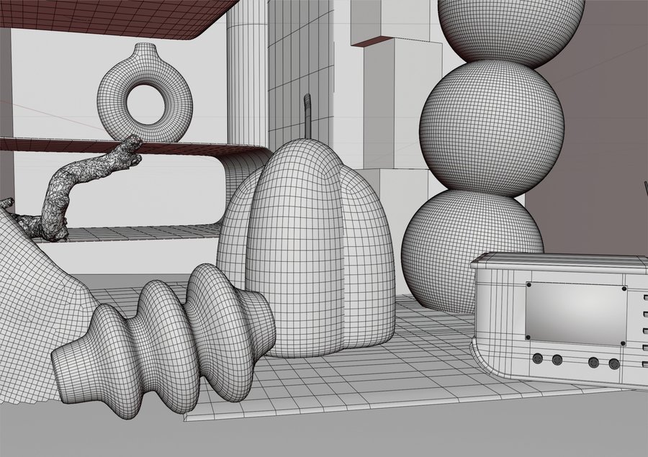Select the fluted cylindrical column
Image resolution: width=648 pixels, height=457 pixels.
(x=247, y=74)
